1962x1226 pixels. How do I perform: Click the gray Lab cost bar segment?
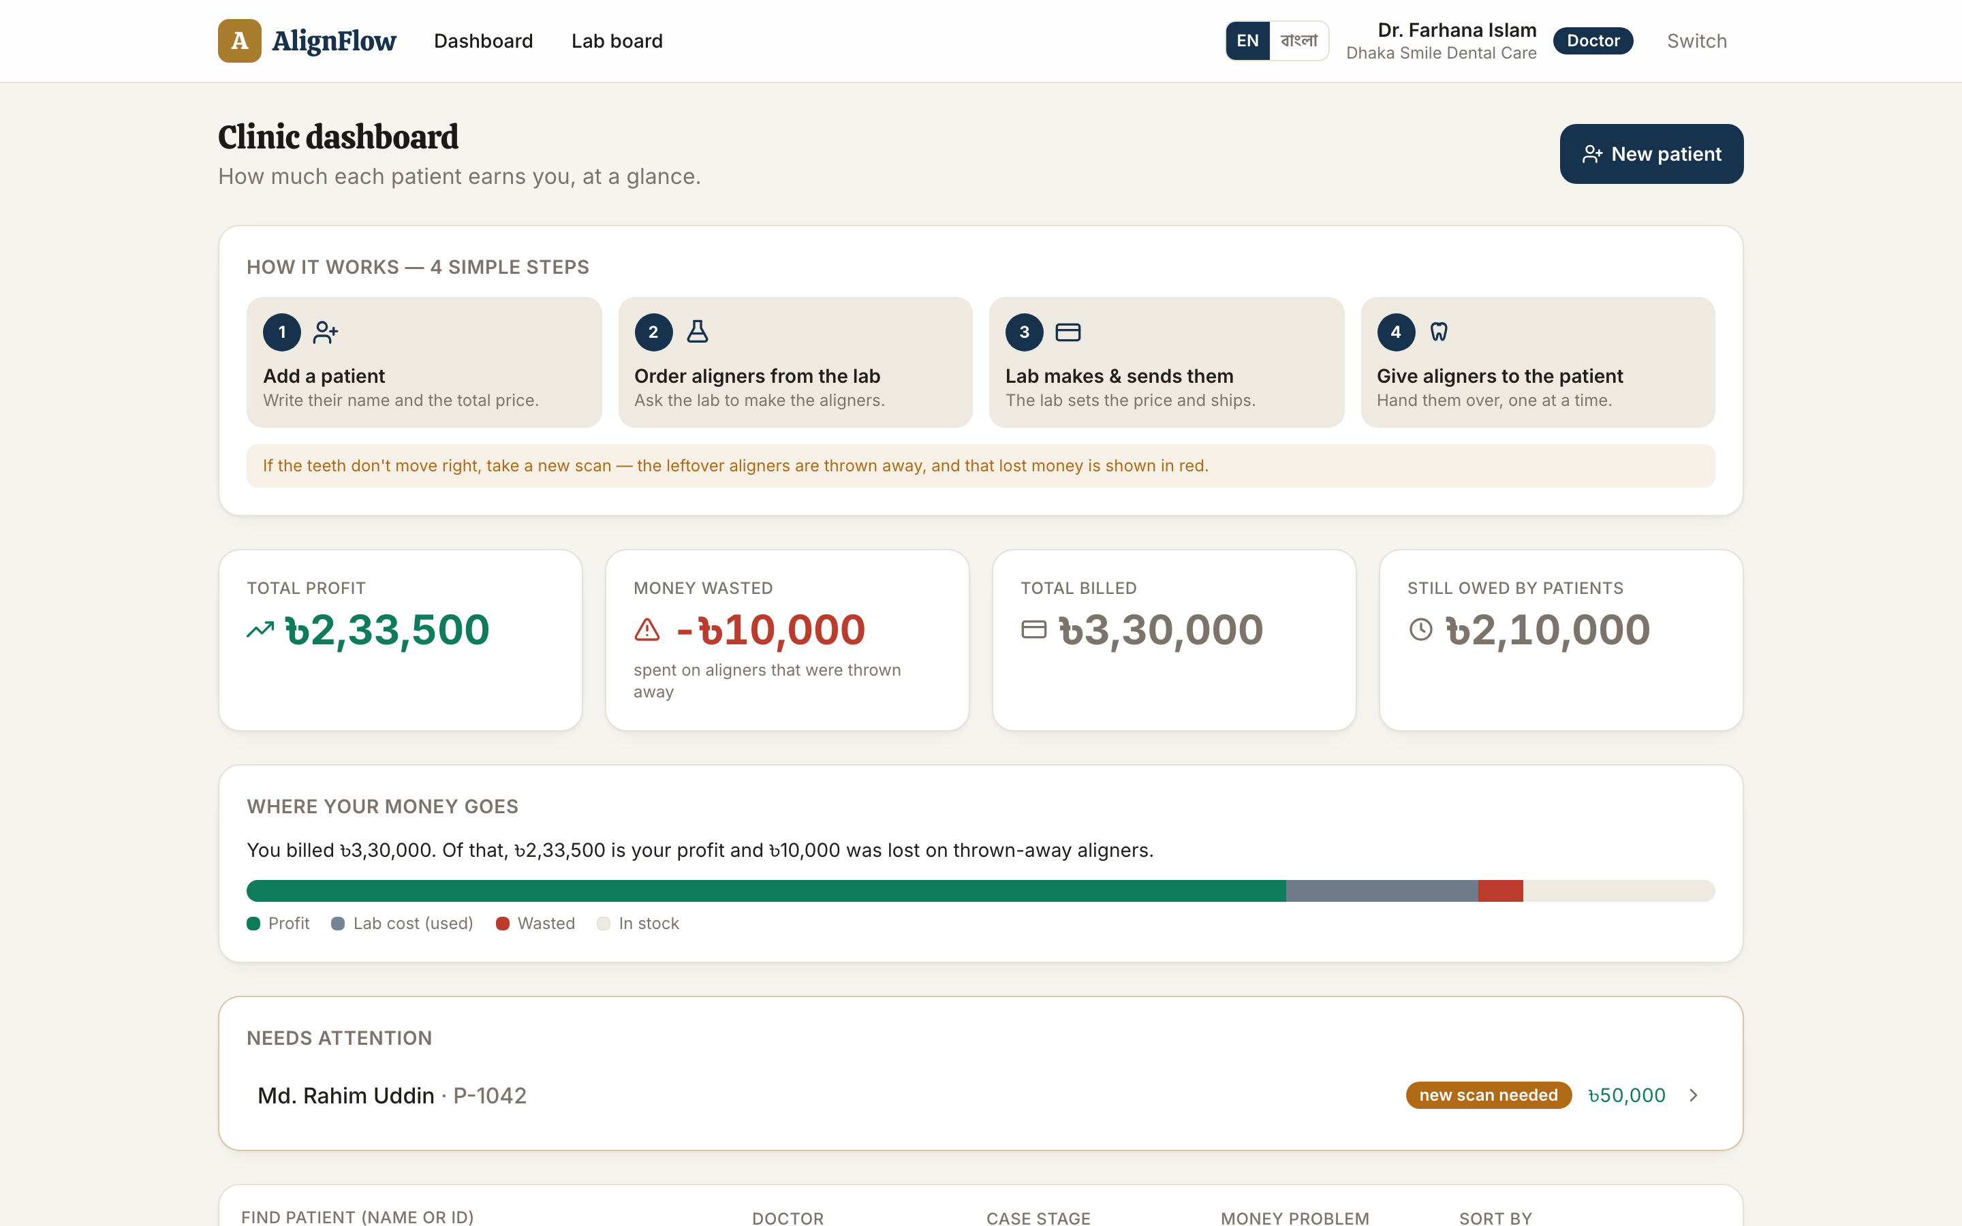coord(1382,891)
